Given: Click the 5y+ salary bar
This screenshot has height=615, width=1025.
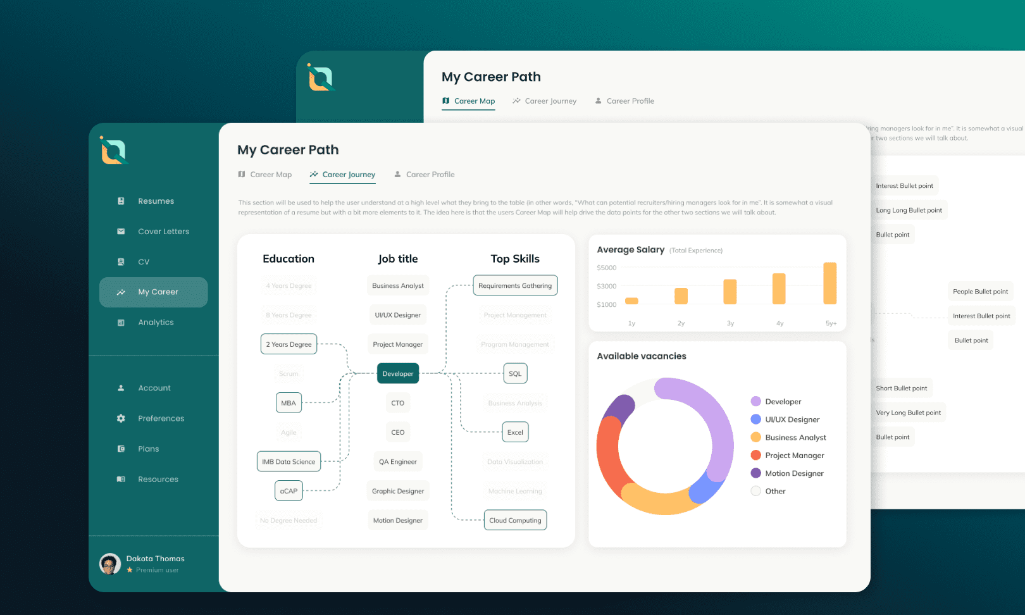Looking at the screenshot, I should pyautogui.click(x=829, y=283).
